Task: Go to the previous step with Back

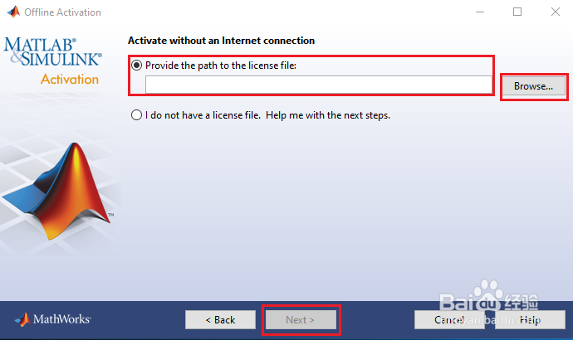Action: [220, 319]
